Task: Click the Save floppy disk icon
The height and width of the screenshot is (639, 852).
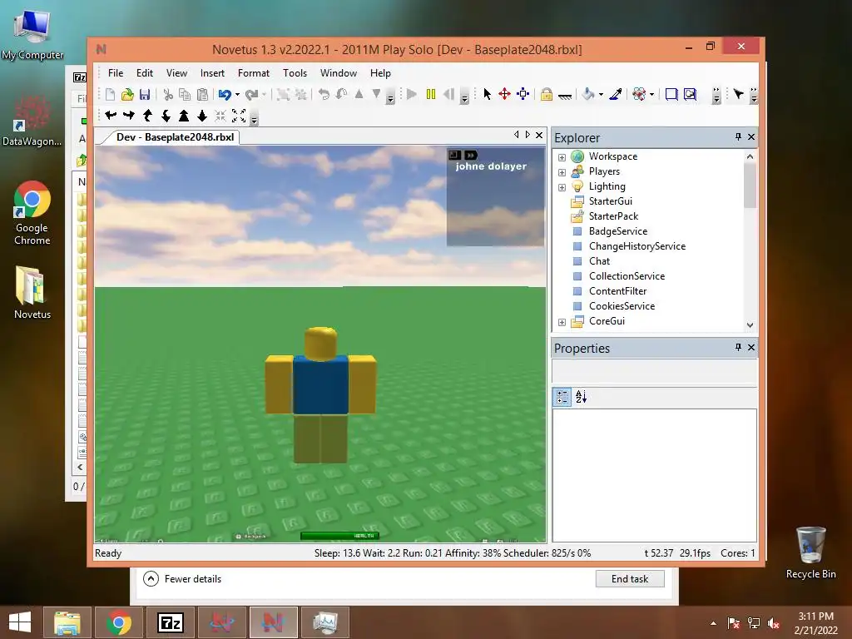Action: click(x=145, y=95)
